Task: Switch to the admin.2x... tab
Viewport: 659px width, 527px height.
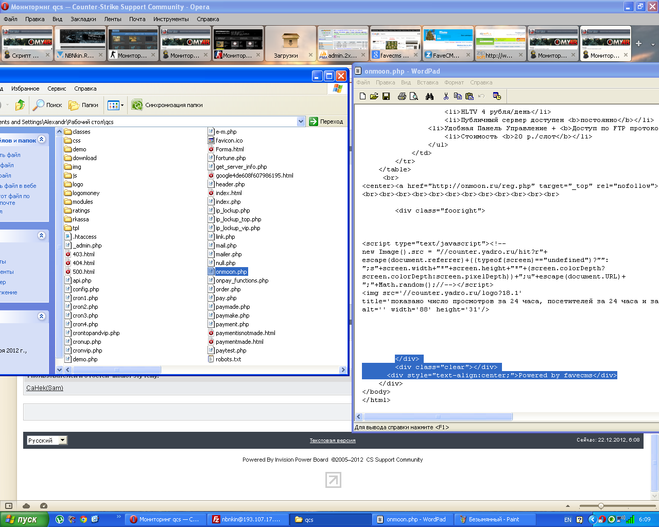Action: click(x=342, y=44)
